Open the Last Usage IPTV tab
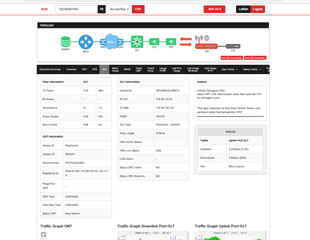310x240 pixels. click(x=210, y=69)
